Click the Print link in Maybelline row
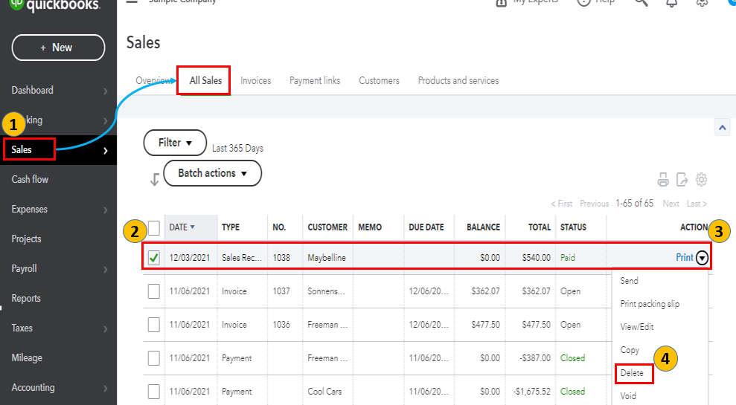 [685, 257]
